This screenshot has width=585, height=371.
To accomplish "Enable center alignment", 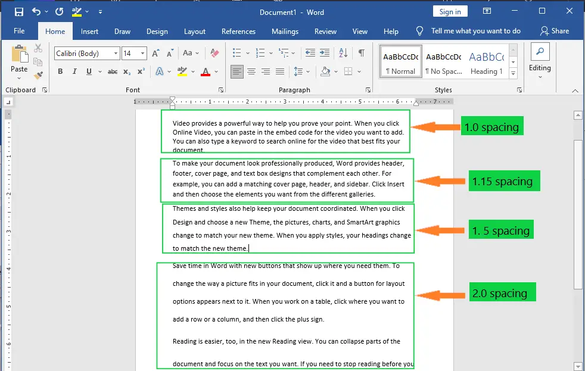I will click(x=251, y=72).
